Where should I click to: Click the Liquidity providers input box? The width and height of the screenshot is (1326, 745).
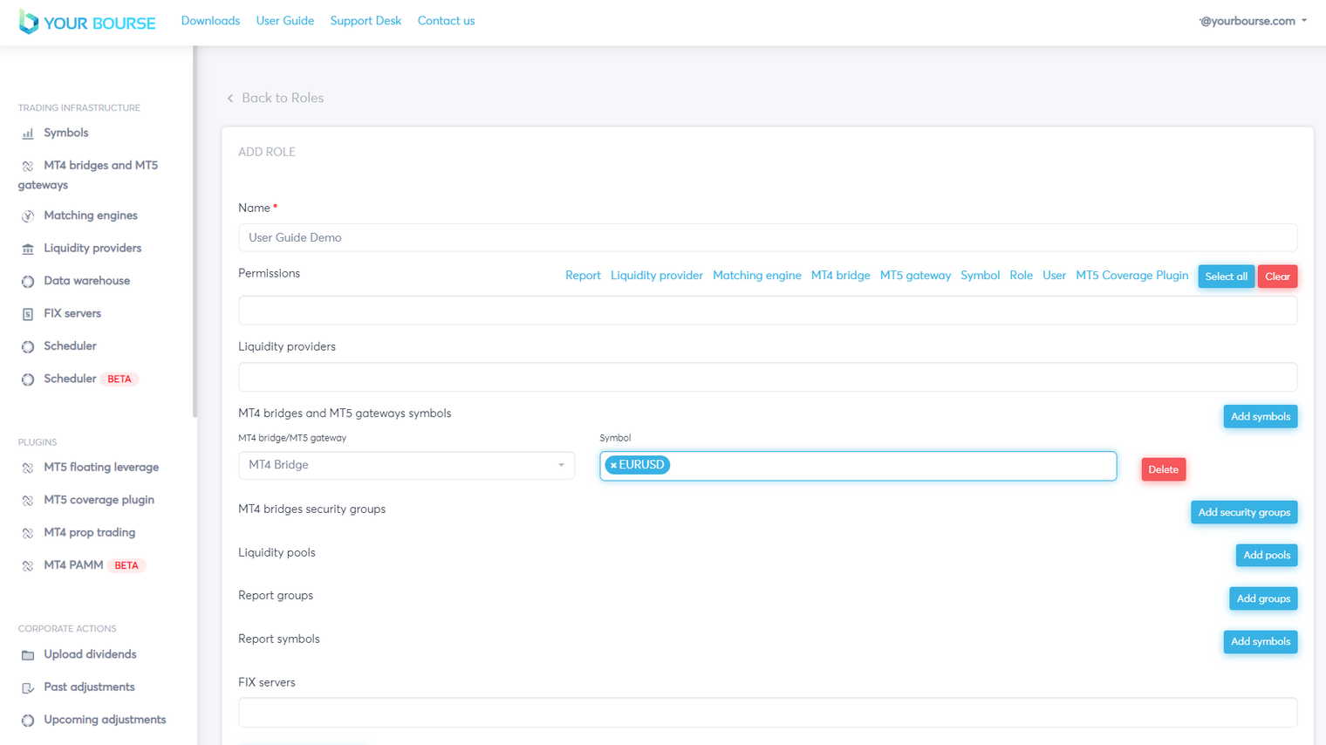tap(768, 377)
